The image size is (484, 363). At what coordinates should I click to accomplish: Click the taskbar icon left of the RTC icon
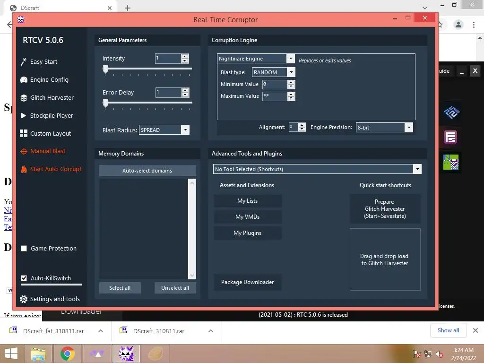pyautogui.click(x=97, y=354)
